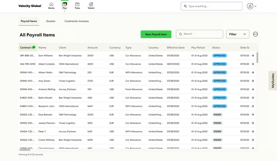Viewport: 277px width, 161px height.
Task: Open Carlos Whitney row arrow
Action: [x=253, y=140]
